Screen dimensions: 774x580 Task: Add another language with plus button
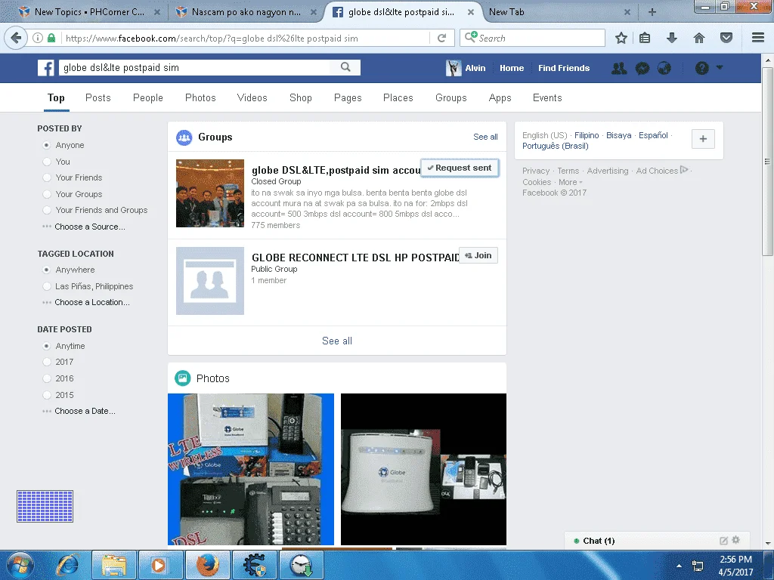pyautogui.click(x=704, y=139)
